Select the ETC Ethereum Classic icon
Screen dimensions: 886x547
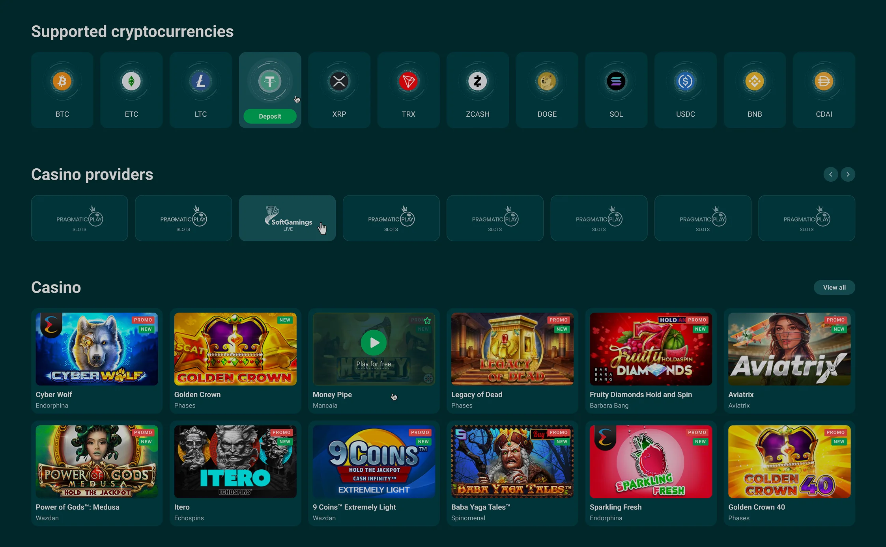131,82
